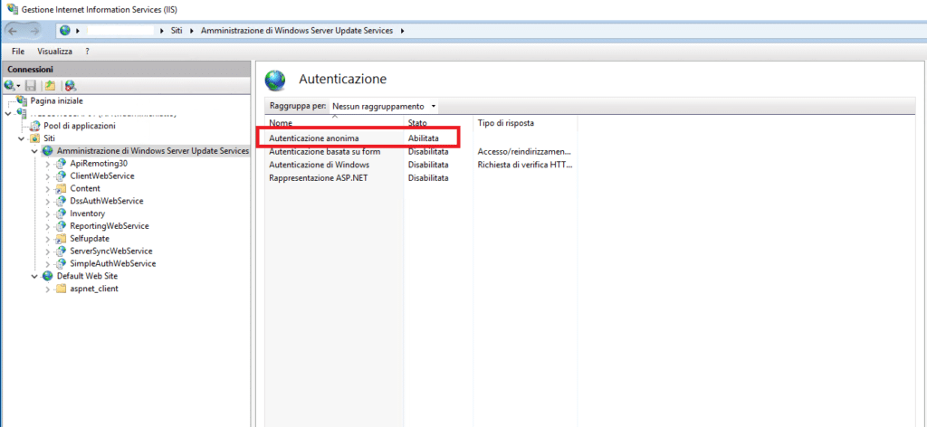
Task: Click the Siti folder icon
Action: tap(35, 138)
